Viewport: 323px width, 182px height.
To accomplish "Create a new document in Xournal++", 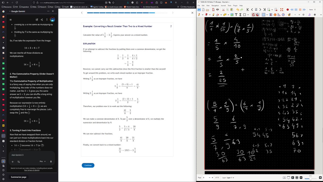I will pos(203,9).
